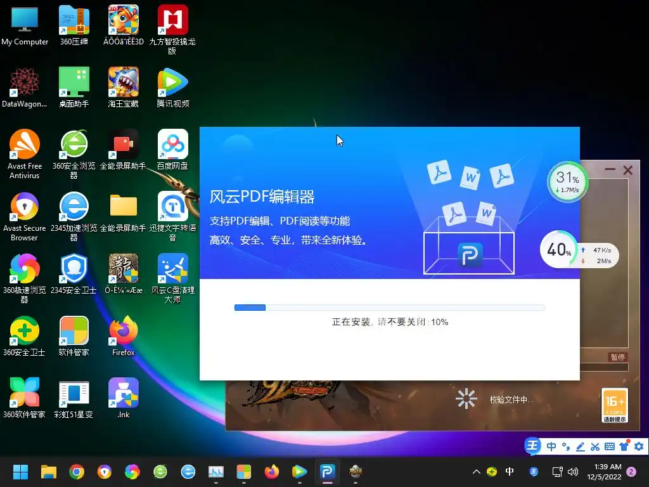Click the 16+ age rating badge
Screen dimensions: 649x487
(615, 405)
